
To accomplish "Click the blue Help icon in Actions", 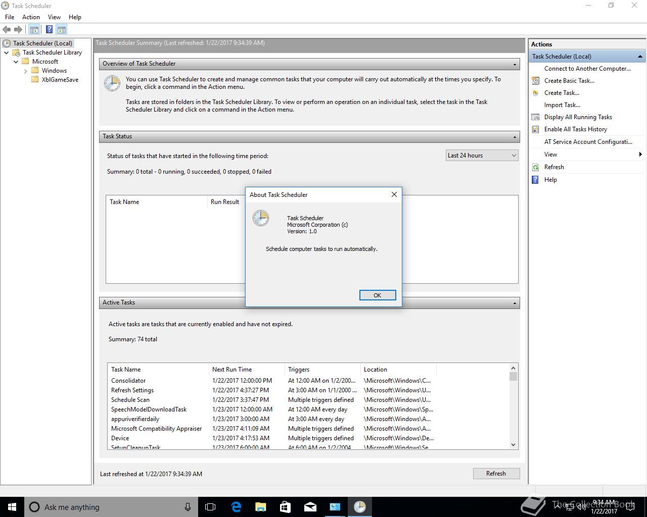I will pos(535,180).
